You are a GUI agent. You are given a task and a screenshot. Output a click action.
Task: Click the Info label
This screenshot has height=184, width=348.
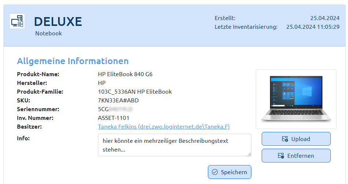[x=23, y=138]
